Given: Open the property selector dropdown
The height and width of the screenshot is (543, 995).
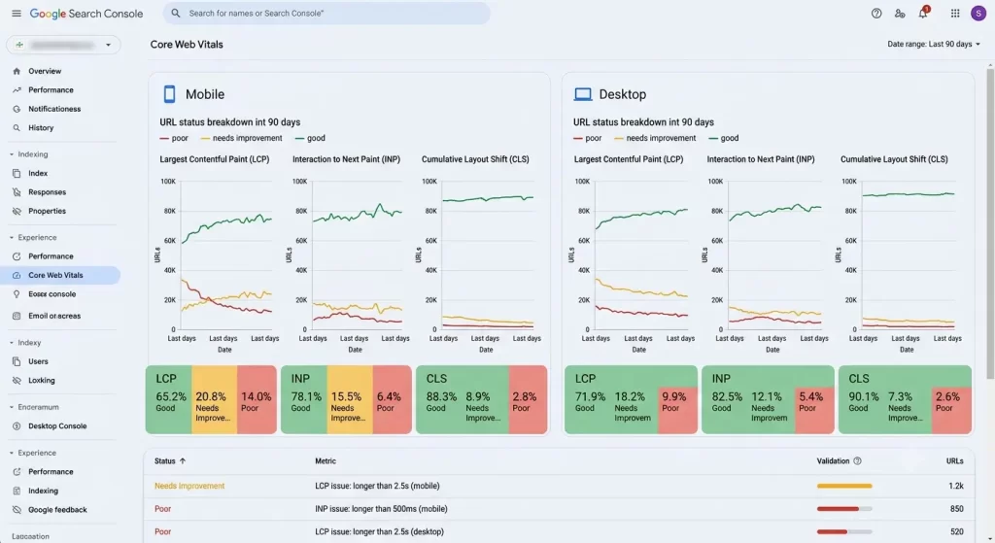Looking at the screenshot, I should [63, 45].
